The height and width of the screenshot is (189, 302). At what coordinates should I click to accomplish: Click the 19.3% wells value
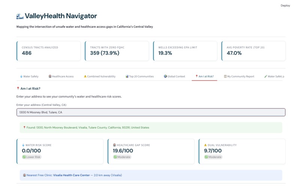click(165, 53)
